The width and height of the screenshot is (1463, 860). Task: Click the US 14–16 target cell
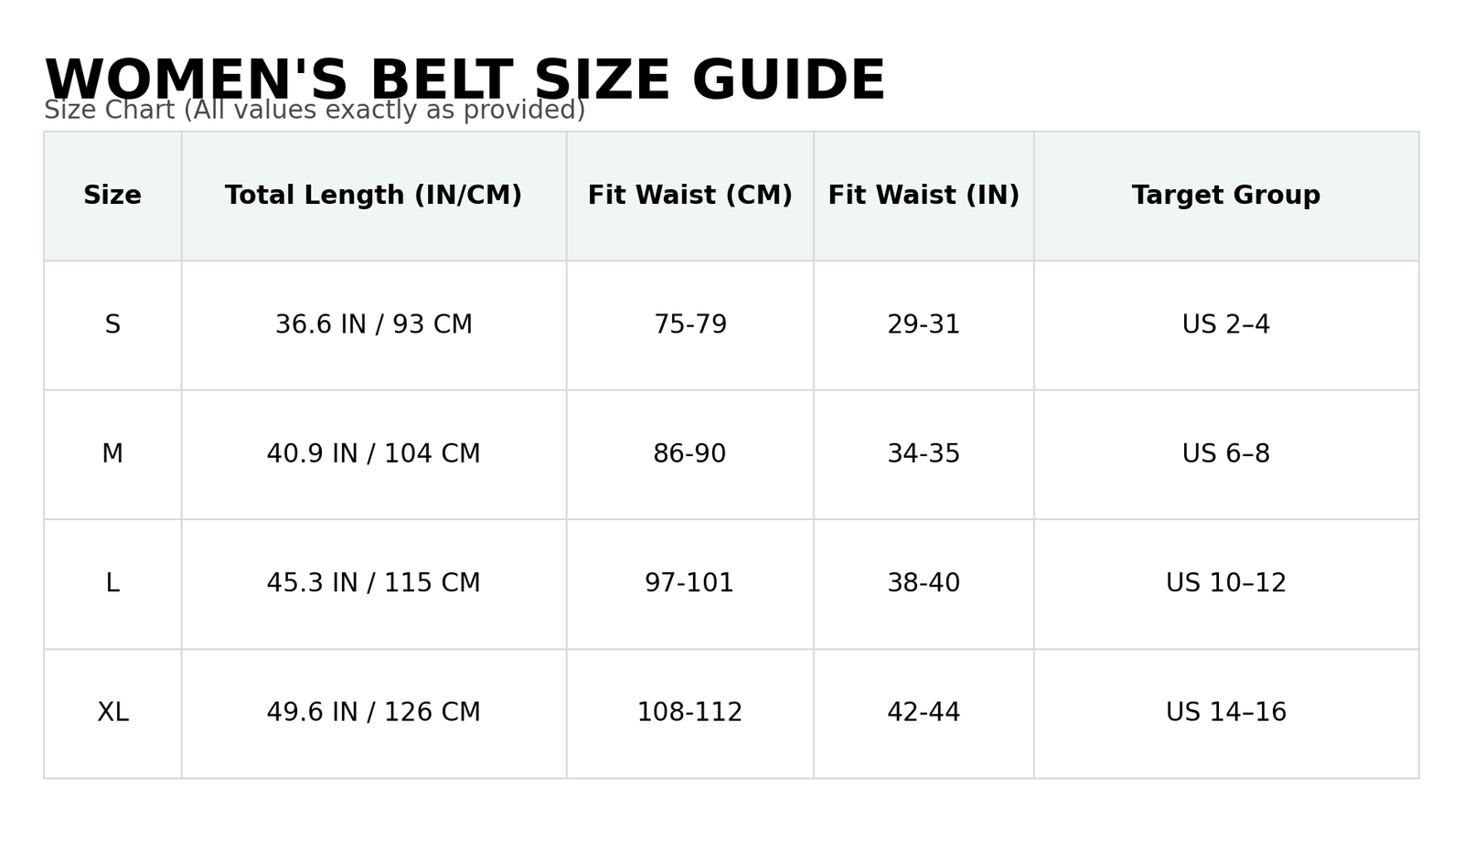click(x=1225, y=713)
